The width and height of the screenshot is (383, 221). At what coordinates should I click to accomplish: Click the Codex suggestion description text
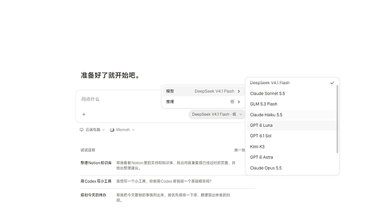(164, 181)
